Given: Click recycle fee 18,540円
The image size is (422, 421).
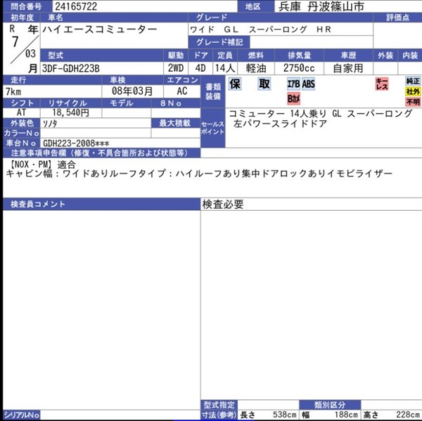Looking at the screenshot, I should pos(71,112).
